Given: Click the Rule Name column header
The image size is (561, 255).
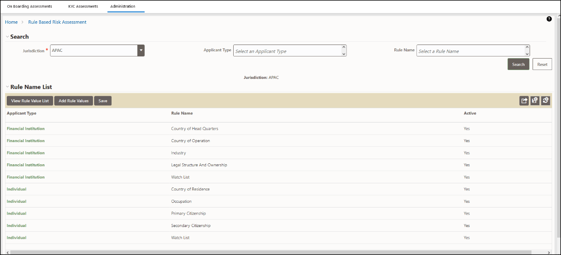Looking at the screenshot, I should click(x=182, y=113).
